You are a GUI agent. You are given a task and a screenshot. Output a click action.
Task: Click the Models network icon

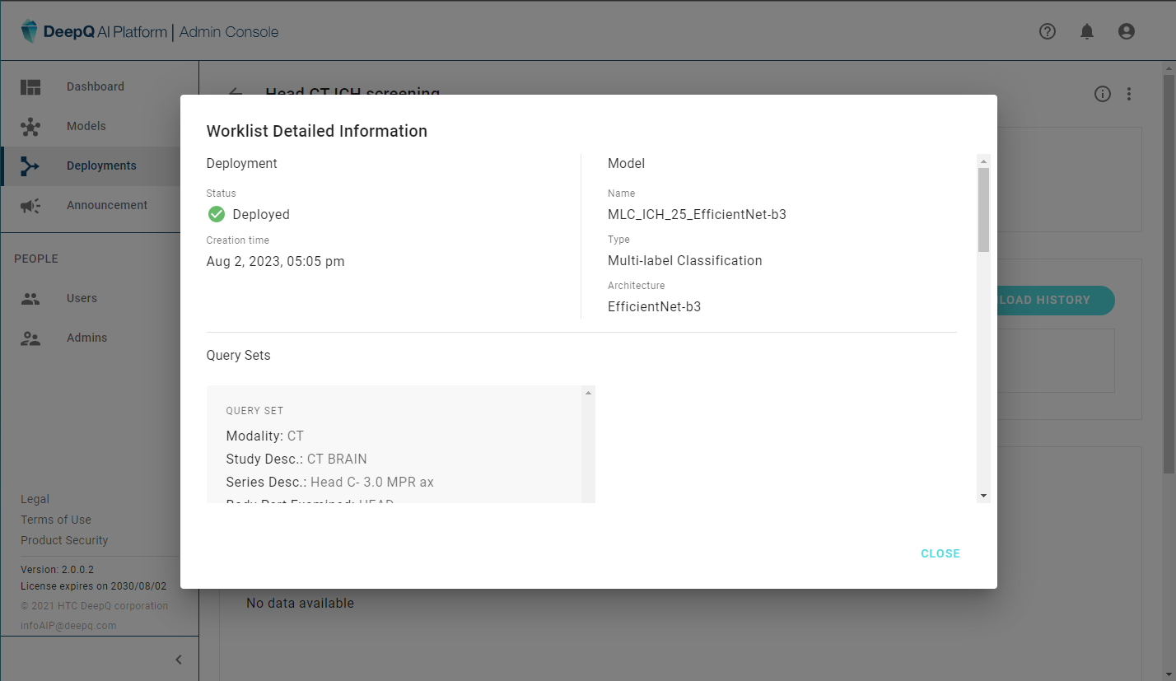tap(30, 127)
